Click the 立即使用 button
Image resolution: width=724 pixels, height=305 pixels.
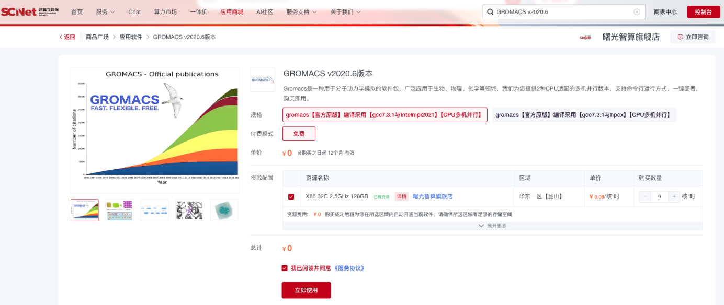click(306, 290)
